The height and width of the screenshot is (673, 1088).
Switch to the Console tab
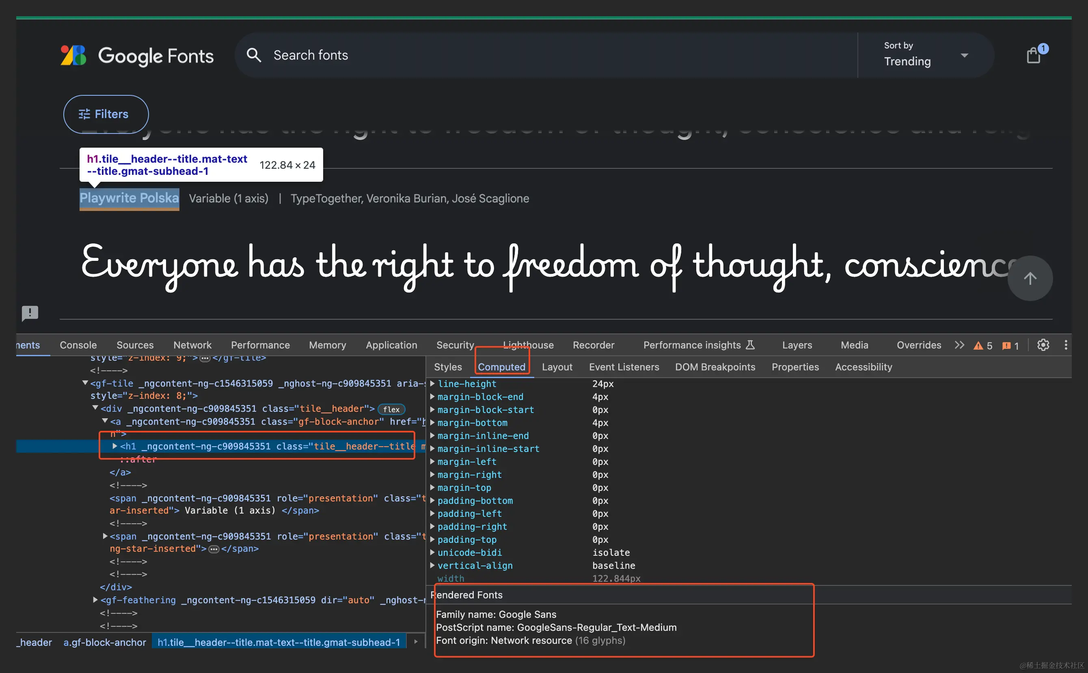[x=78, y=345]
